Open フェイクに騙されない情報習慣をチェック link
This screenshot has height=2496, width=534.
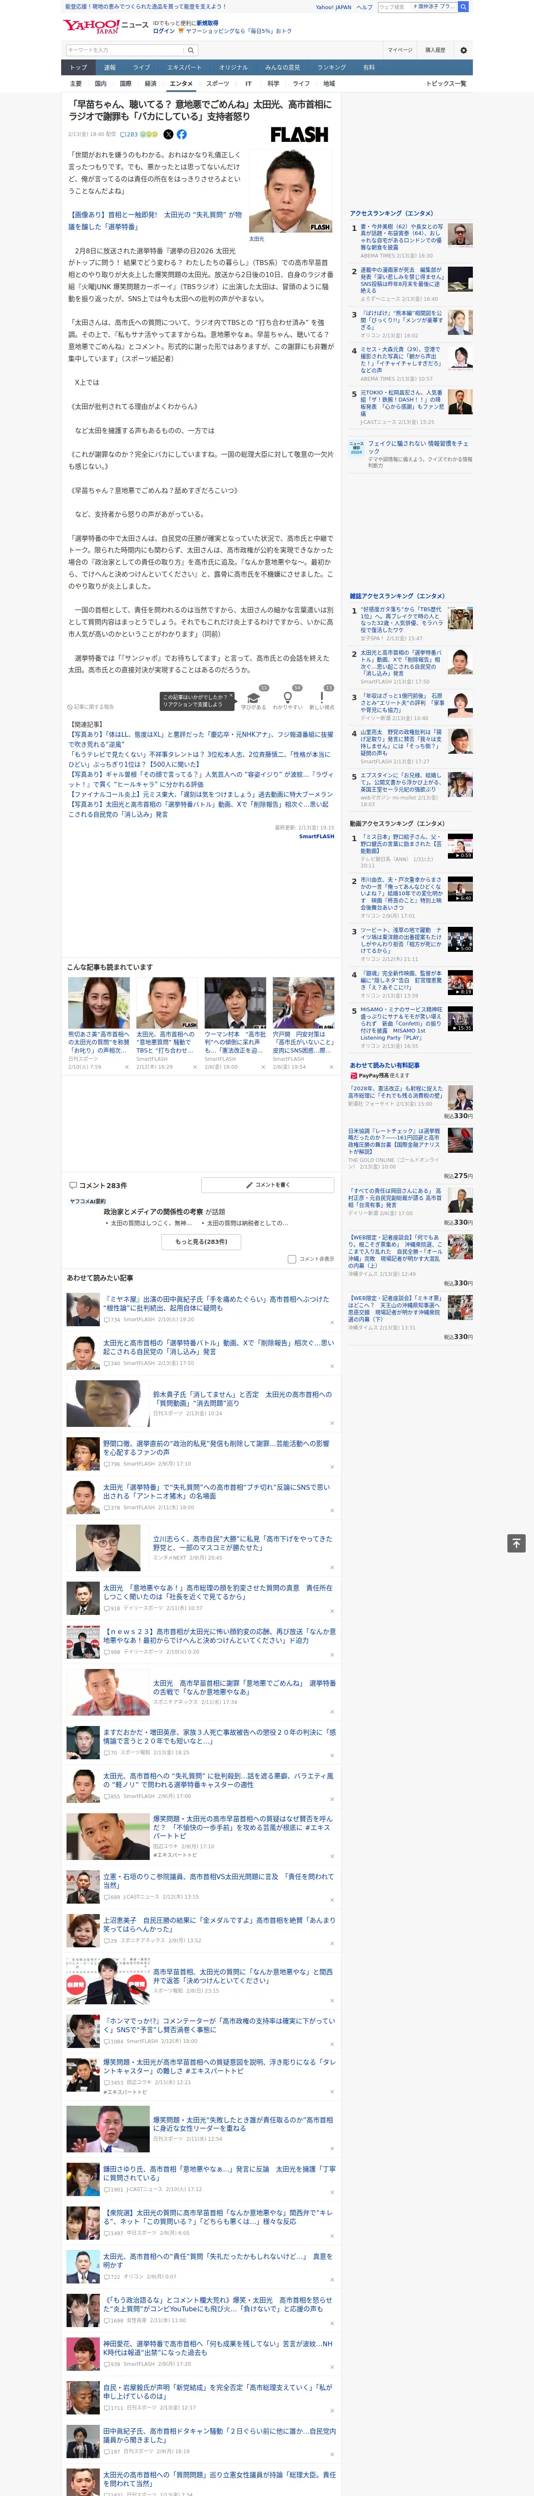[419, 448]
